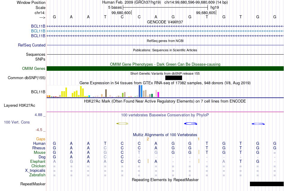Open Multiz Alignments of 100 Vertebrates title
Screen dimensions: 284x191
pyautogui.click(x=165, y=135)
